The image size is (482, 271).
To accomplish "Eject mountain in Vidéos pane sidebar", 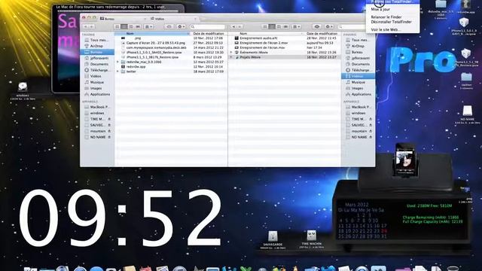I will 371,131.
